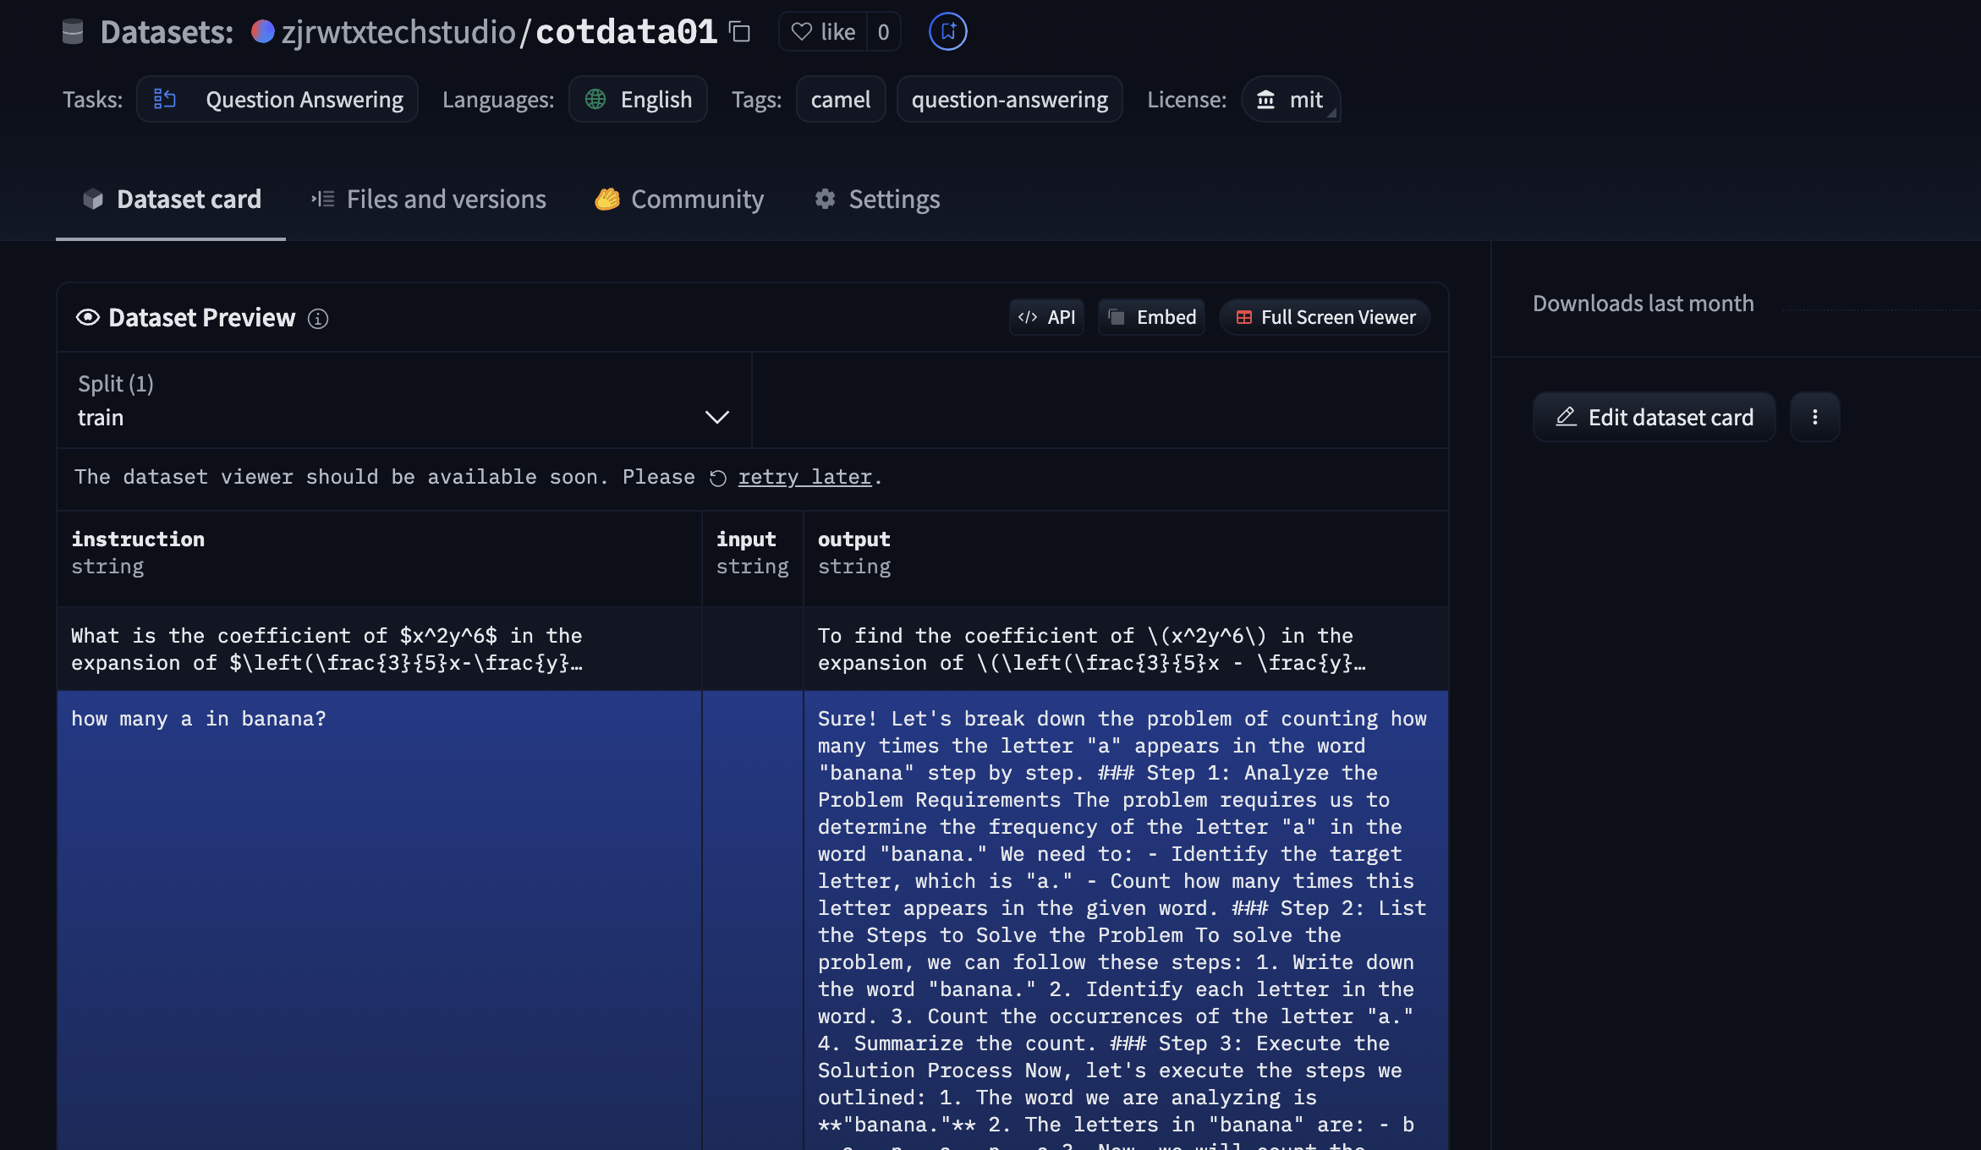Open the Full Screen Viewer
1981x1150 pixels.
click(x=1325, y=317)
